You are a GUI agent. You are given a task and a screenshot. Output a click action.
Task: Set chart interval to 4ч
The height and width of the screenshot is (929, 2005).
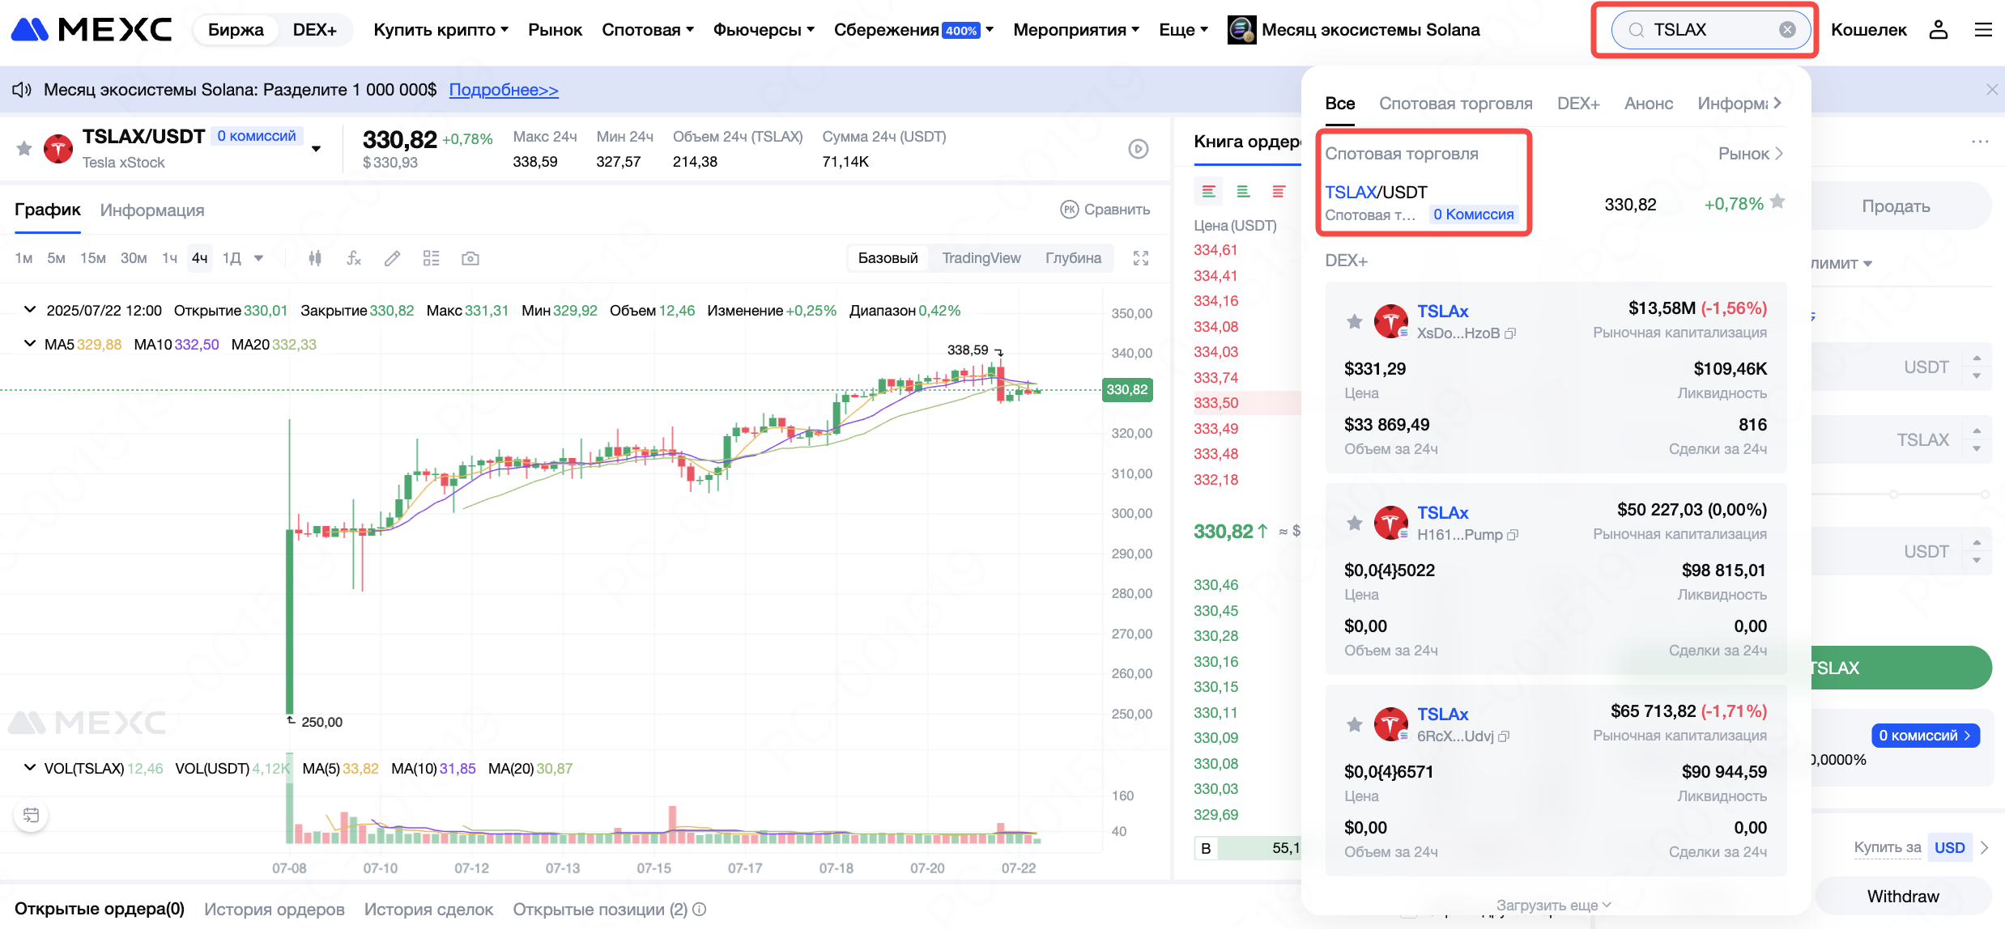click(x=199, y=258)
